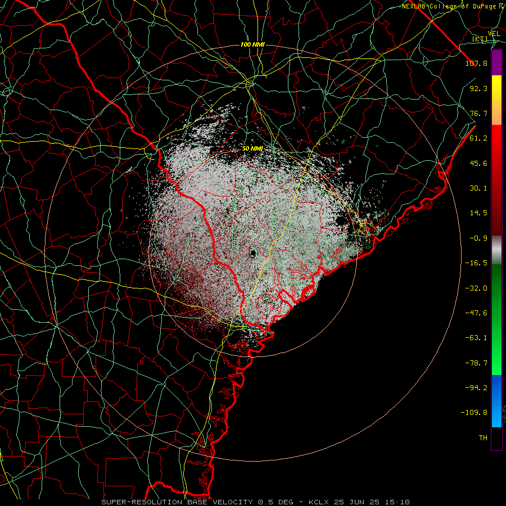This screenshot has width=506, height=506.
Task: Click the -78.7 value on velocity scale
Action: [x=476, y=363]
